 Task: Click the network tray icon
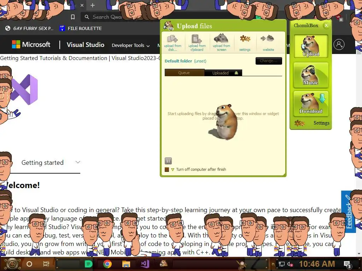click(282, 264)
